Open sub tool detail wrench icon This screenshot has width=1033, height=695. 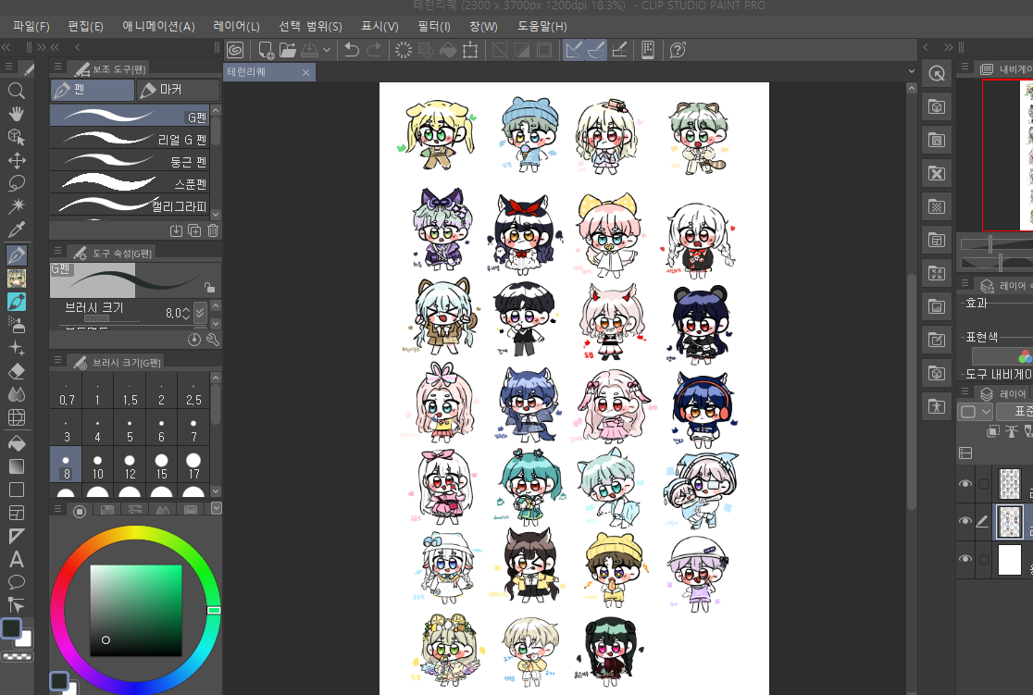(213, 340)
